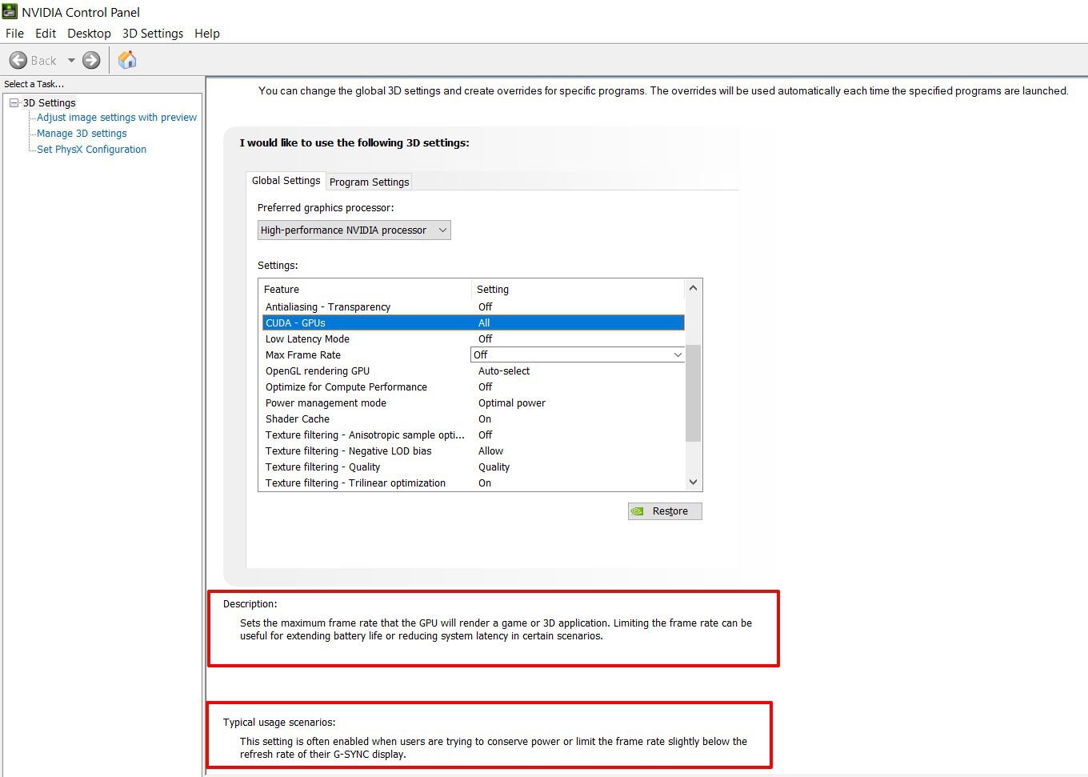Select the Power management mode row
The width and height of the screenshot is (1088, 777).
[473, 403]
